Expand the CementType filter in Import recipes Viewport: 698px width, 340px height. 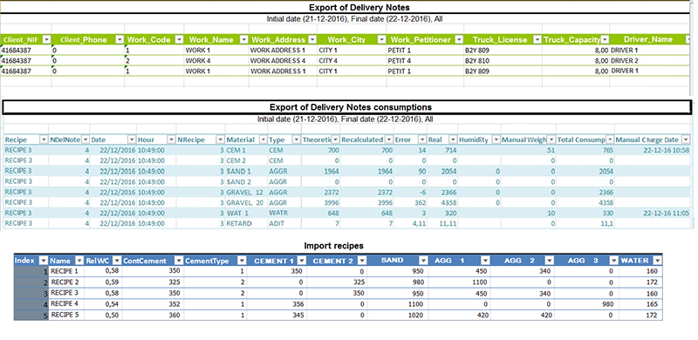coord(242,261)
